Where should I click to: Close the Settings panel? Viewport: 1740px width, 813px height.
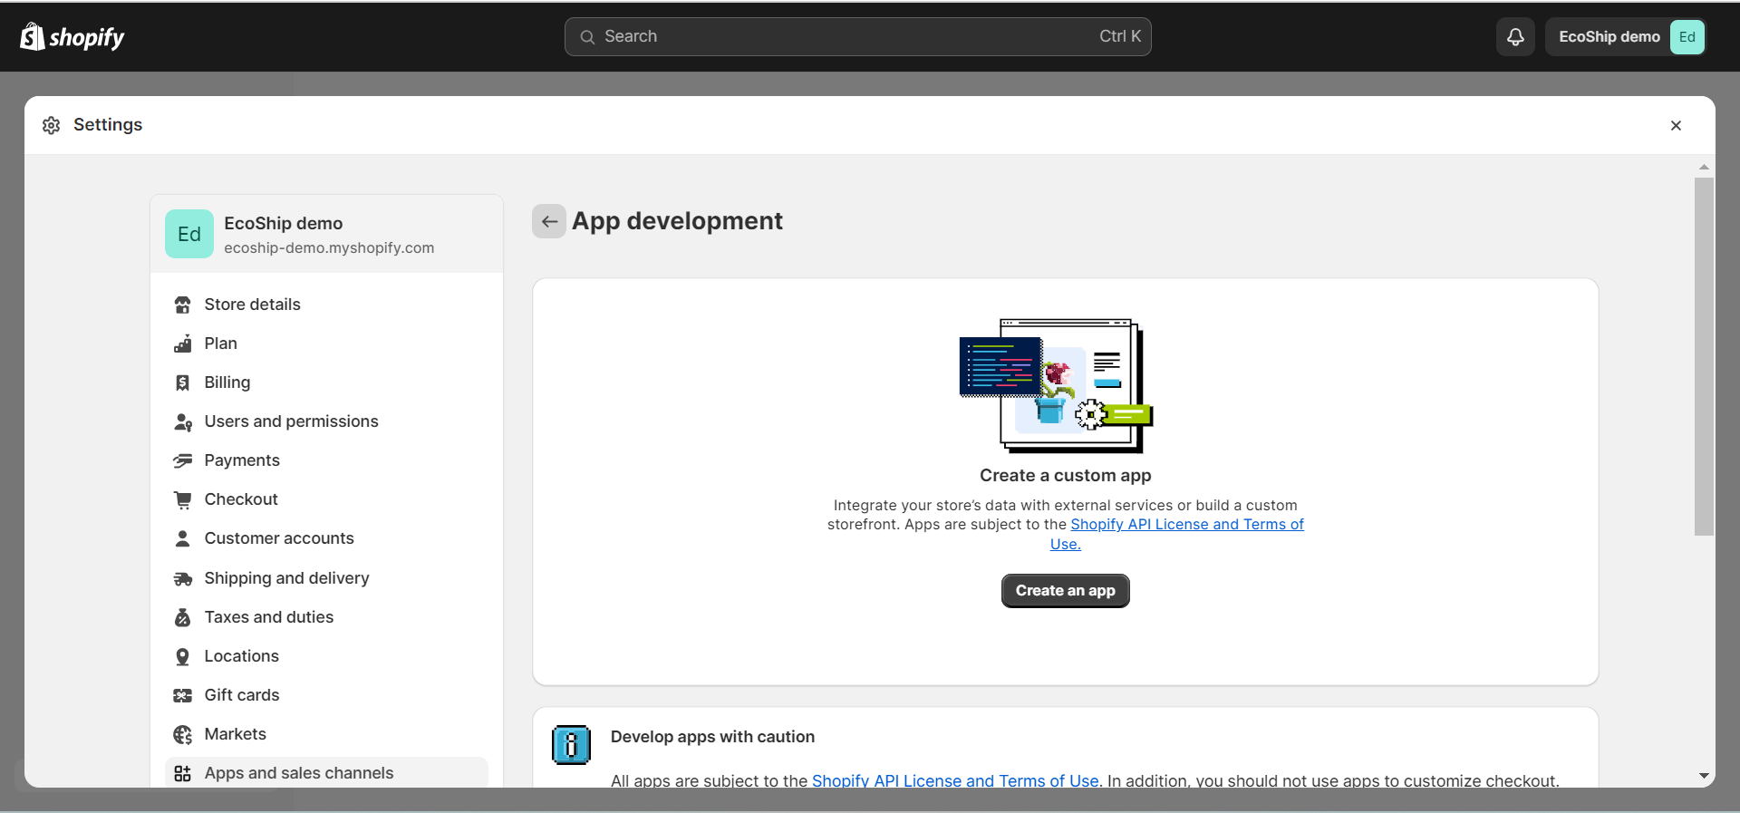tap(1676, 126)
